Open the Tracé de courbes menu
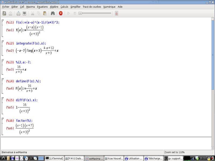The image size is (215, 161). coord(92,7)
